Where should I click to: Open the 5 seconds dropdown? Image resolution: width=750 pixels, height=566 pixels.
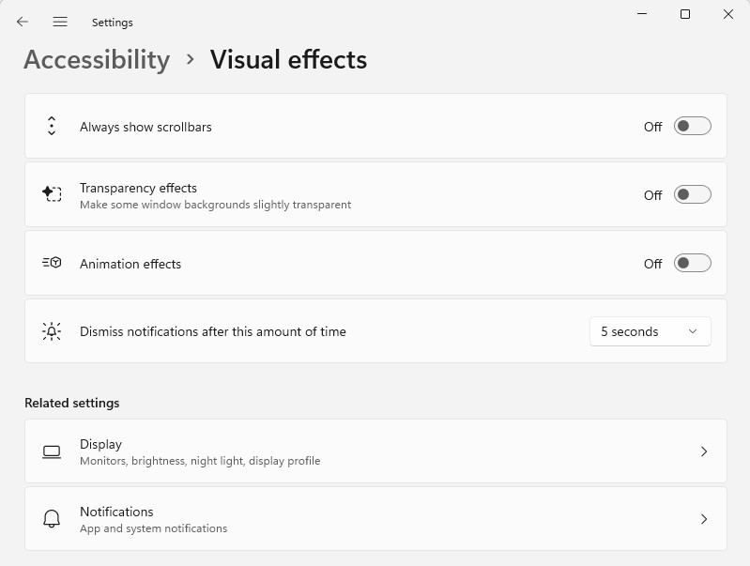click(650, 331)
